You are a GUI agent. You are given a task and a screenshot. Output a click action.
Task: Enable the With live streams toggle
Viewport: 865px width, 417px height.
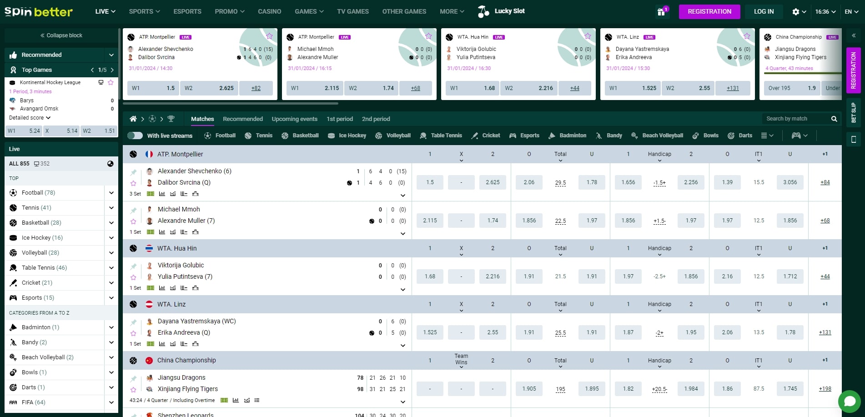(135, 135)
